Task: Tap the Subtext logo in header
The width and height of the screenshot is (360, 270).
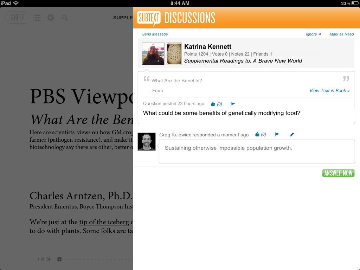Action: (149, 18)
